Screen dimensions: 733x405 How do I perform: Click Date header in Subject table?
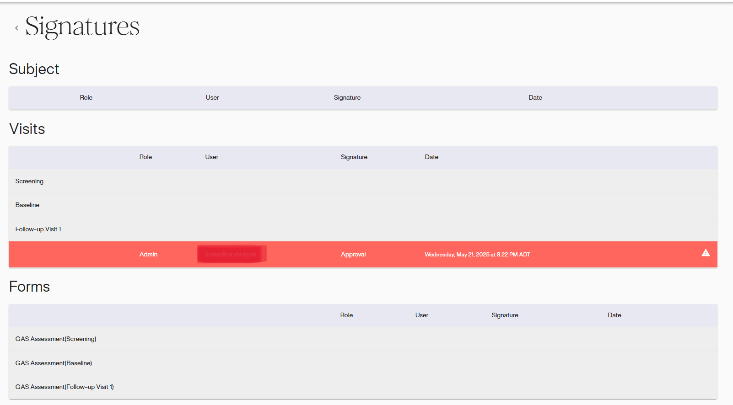tap(535, 98)
